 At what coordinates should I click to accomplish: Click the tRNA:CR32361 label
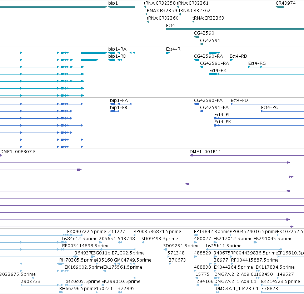(193, 3)
